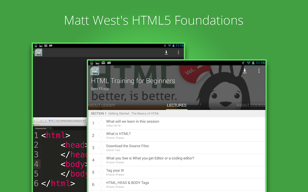Tap image notification icon in front window
The height and width of the screenshot is (192, 308).
point(97,63)
